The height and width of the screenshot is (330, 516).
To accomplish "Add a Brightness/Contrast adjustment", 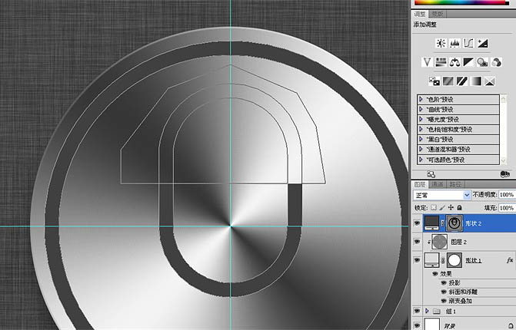I will click(441, 43).
